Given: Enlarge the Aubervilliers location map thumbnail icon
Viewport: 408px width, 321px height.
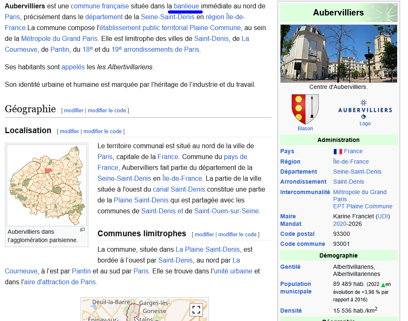Looking at the screenshot, I should [x=82, y=230].
